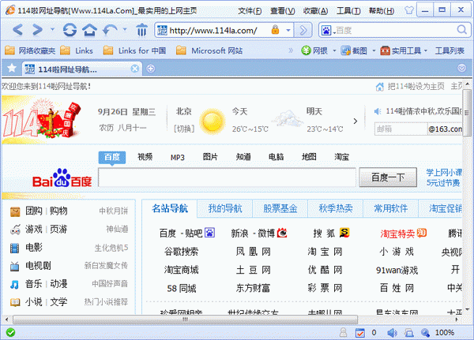Open the 文件(F) menu
Viewport: 474px width, 340px height.
250,11
